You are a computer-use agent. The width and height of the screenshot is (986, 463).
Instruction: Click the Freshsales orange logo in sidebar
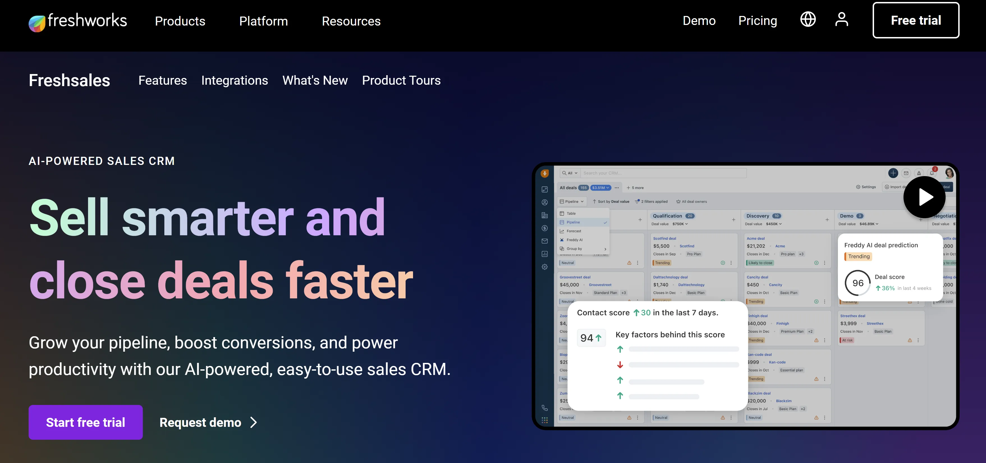[x=545, y=173]
